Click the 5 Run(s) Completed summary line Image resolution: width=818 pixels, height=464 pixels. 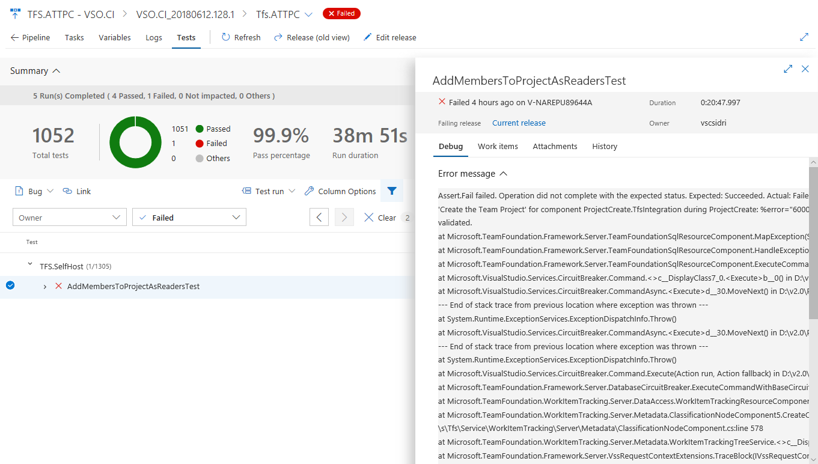click(x=154, y=96)
